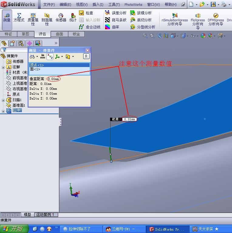This screenshot has height=233, width=232.
Task: Open the 插入(I) Insert menu
Action: click(x=98, y=5)
